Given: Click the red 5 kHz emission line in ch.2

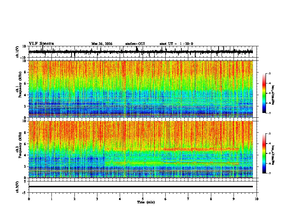Looking at the screenshot, I should 201,149.
